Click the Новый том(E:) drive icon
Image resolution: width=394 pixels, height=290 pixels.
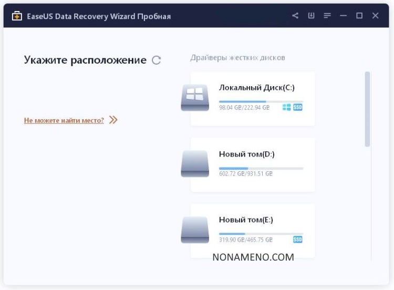[x=195, y=229]
